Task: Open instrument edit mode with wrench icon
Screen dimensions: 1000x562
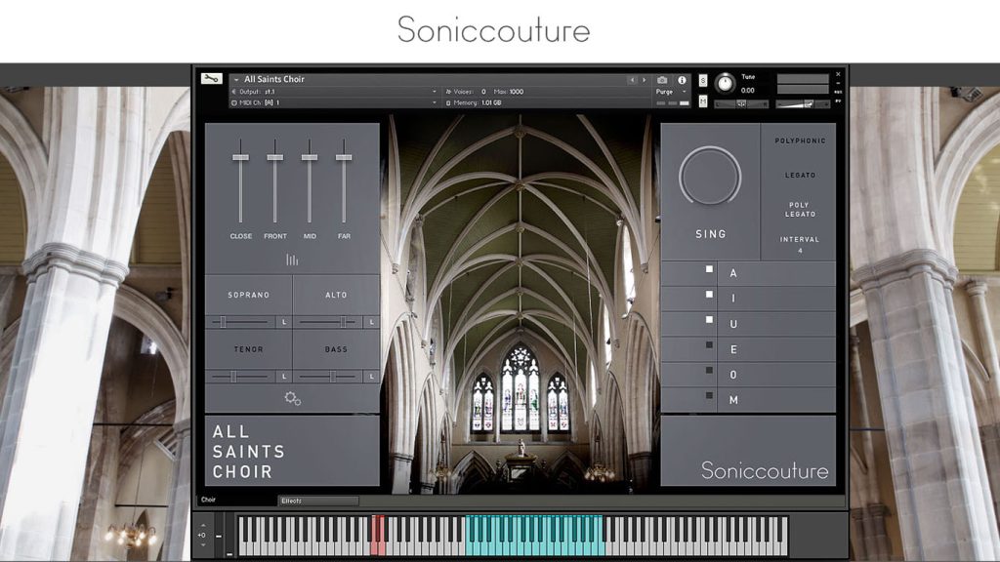Action: coord(211,78)
